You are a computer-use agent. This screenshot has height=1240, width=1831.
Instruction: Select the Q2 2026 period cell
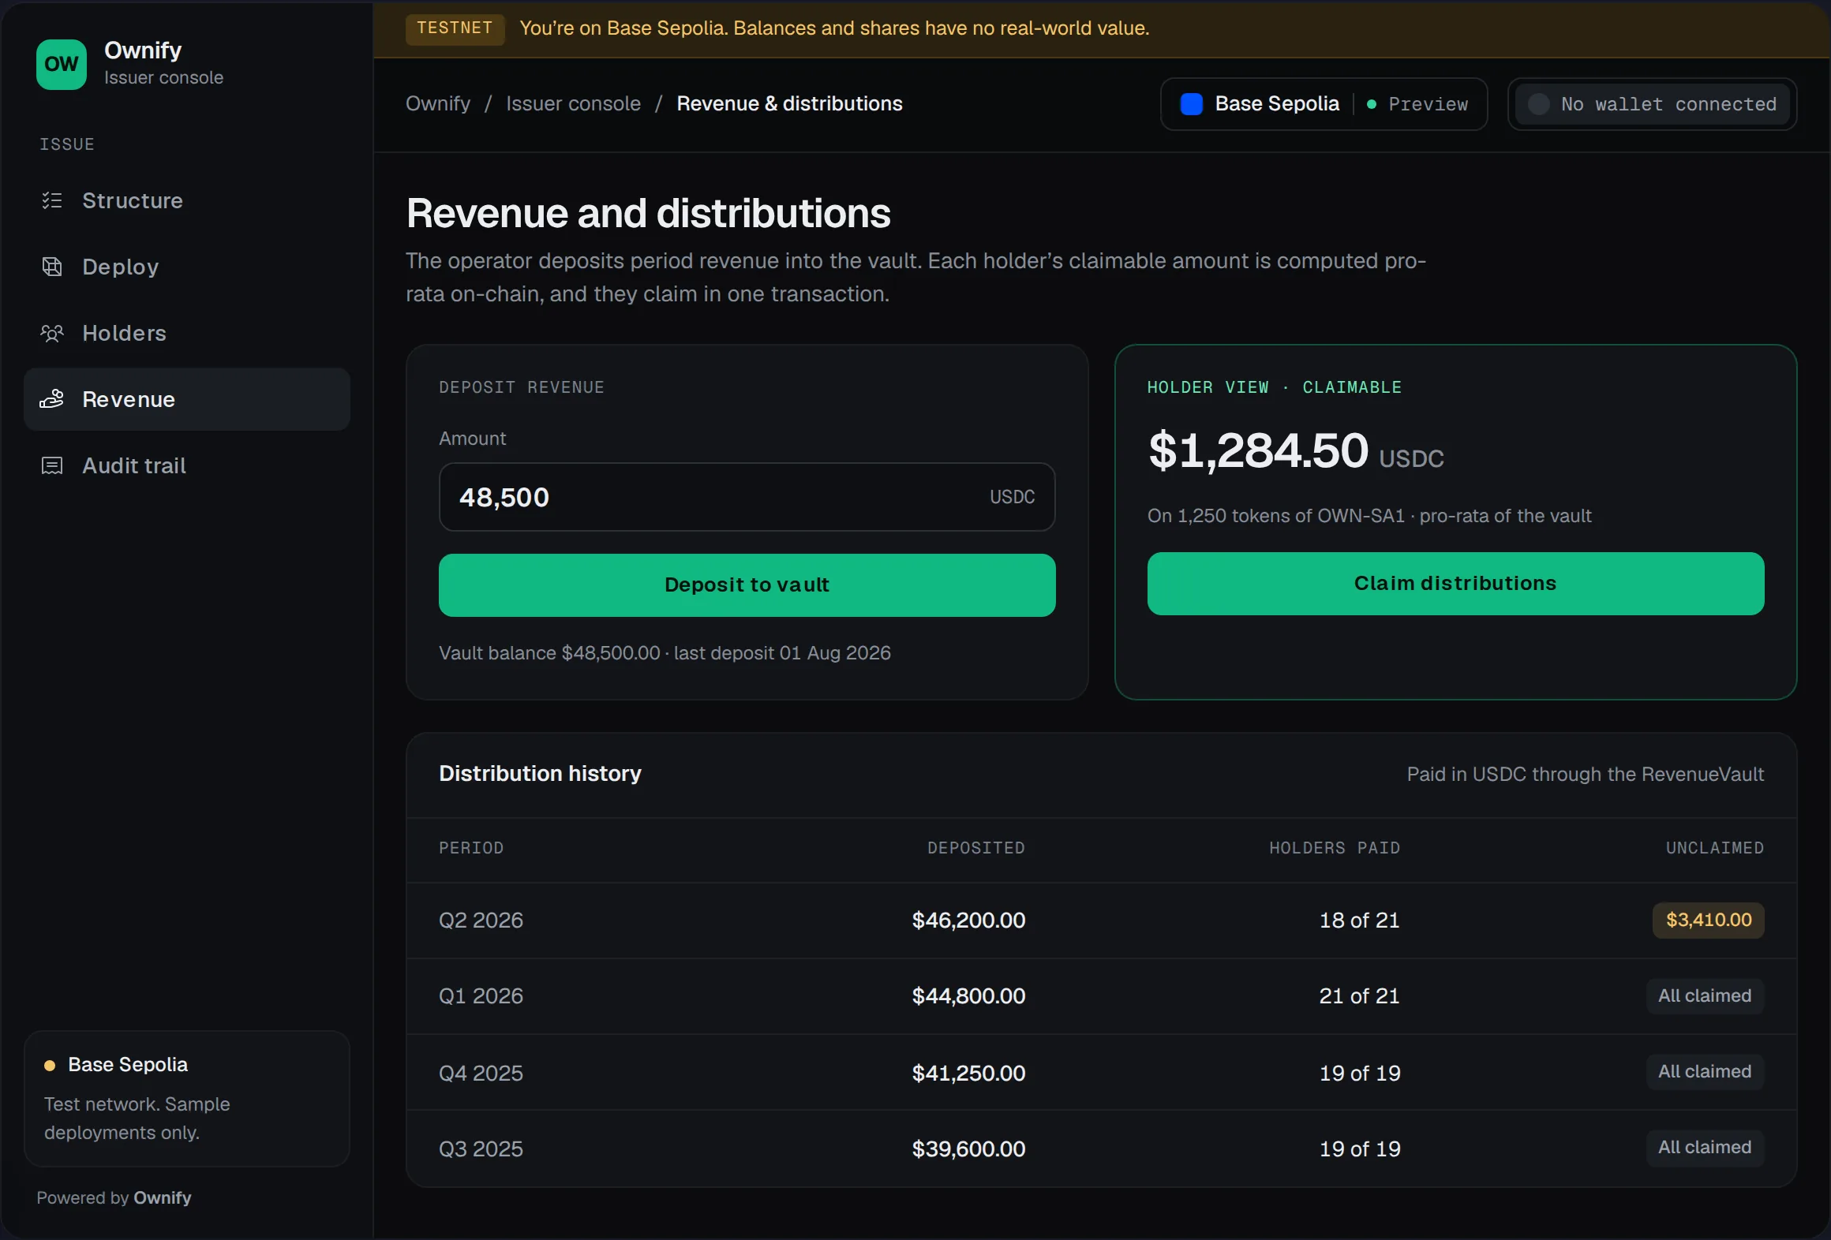point(481,920)
